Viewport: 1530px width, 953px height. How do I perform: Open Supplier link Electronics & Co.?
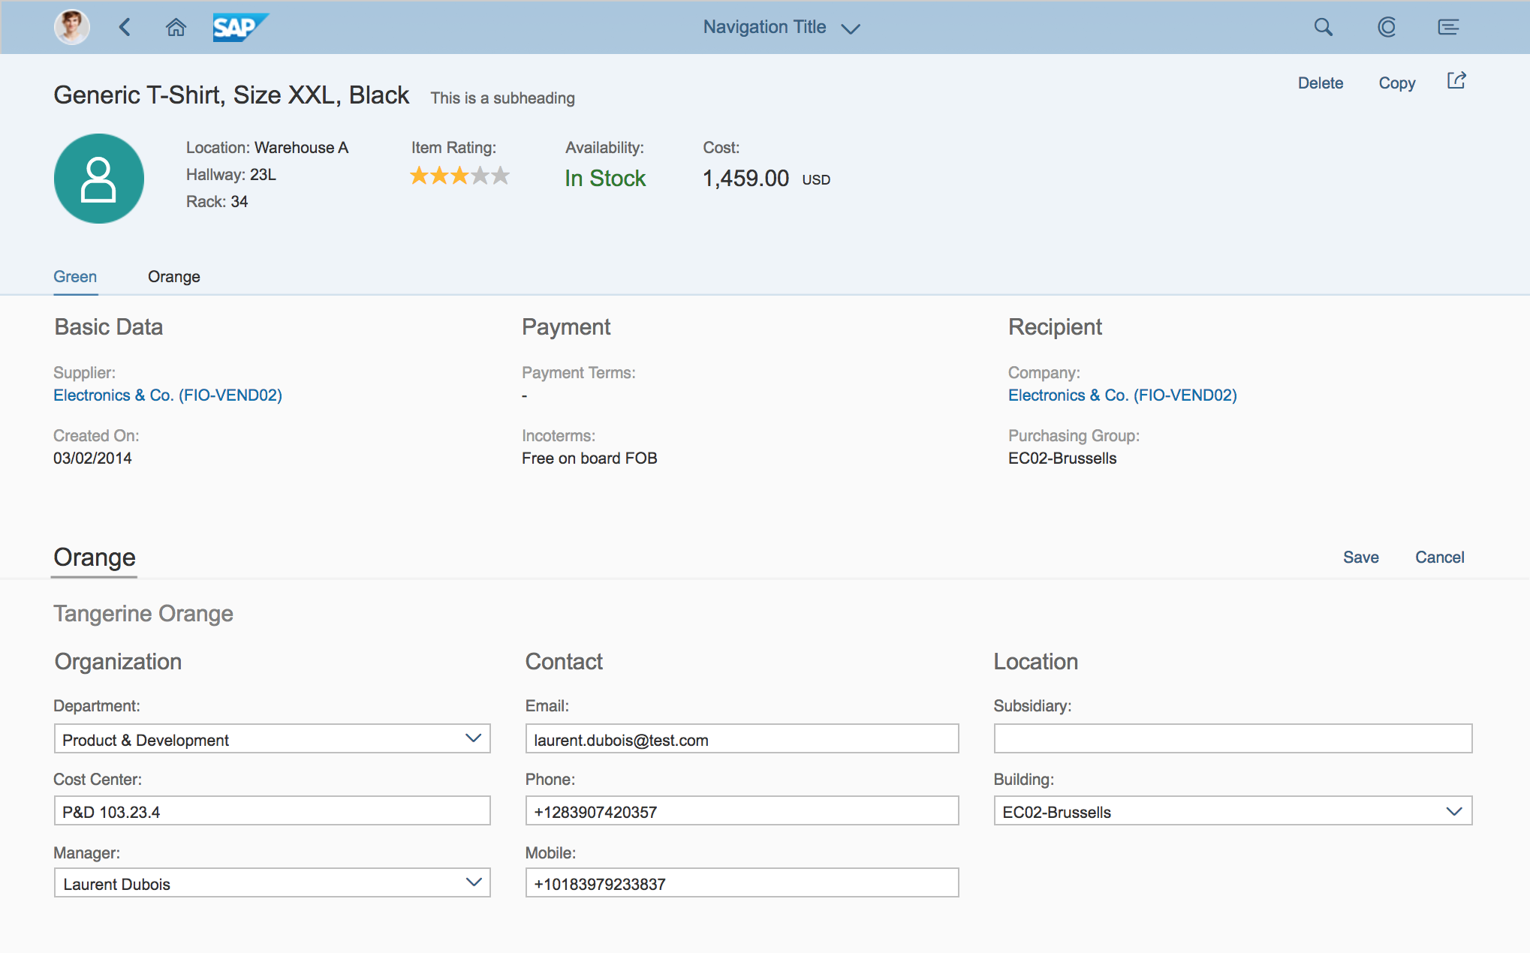tap(167, 395)
